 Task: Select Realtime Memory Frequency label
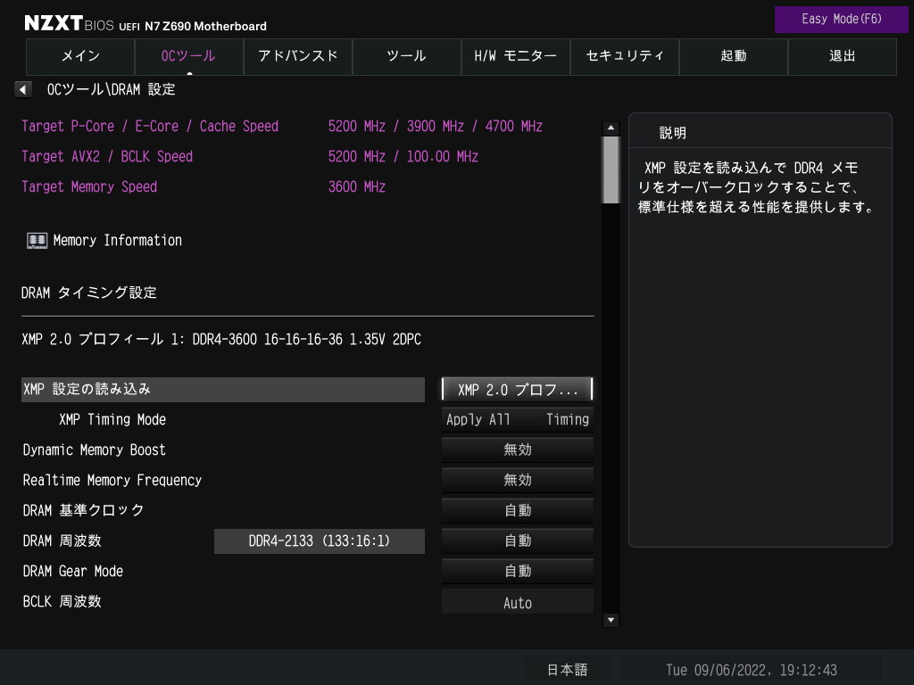[112, 480]
